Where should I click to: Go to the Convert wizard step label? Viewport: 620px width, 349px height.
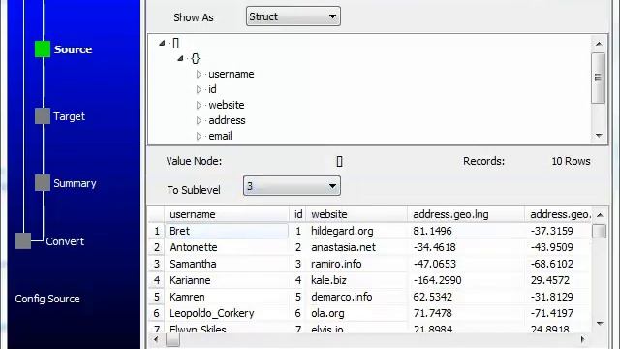point(65,241)
